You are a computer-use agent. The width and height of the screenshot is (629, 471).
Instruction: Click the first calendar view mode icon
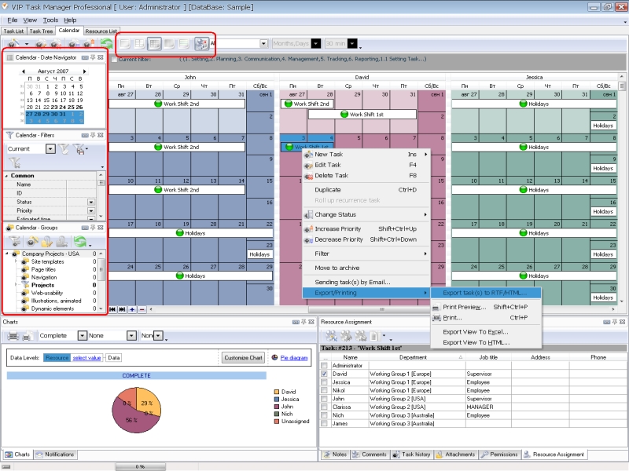coord(125,43)
